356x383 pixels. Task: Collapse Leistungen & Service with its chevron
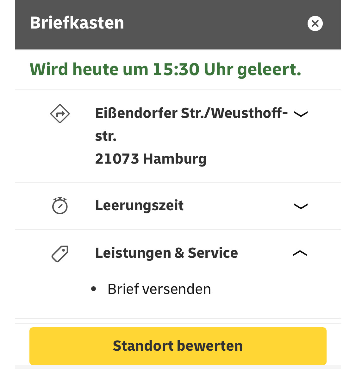tap(300, 253)
